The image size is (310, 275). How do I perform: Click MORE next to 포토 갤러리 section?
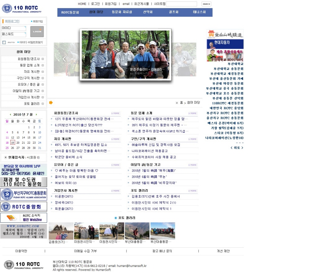coord(193,191)
